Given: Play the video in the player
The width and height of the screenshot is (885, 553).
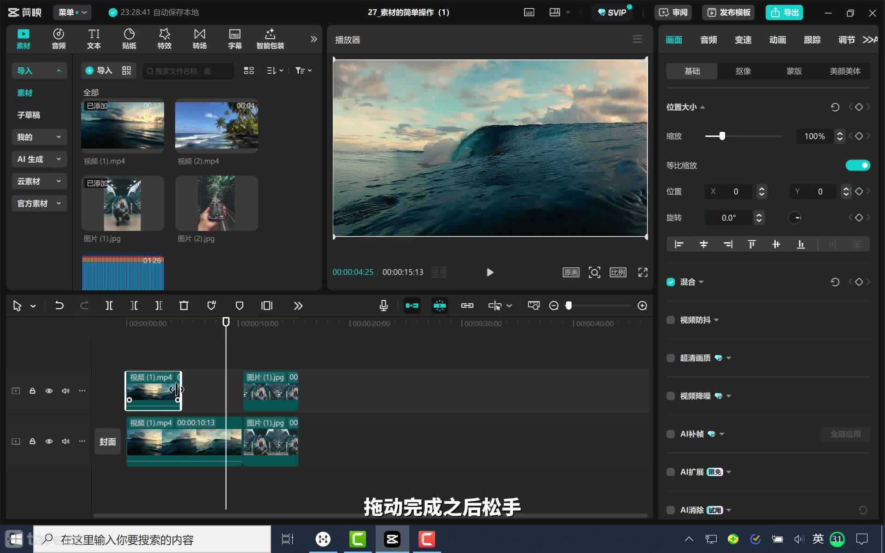Looking at the screenshot, I should point(490,272).
